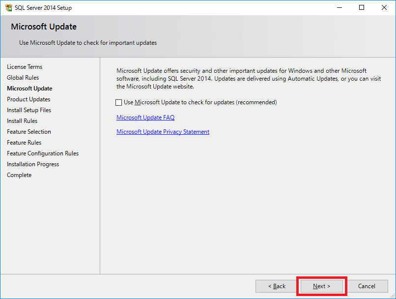The height and width of the screenshot is (299, 396).
Task: Select Feature Configuration Rules step
Action: click(43, 153)
